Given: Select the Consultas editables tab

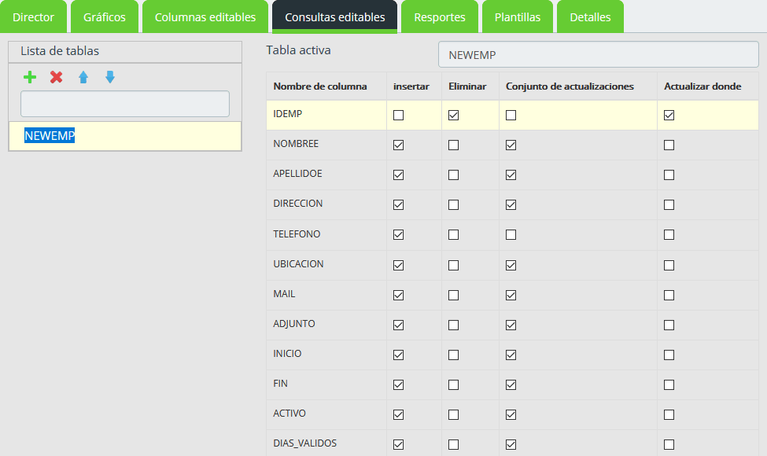Looking at the screenshot, I should pos(334,17).
